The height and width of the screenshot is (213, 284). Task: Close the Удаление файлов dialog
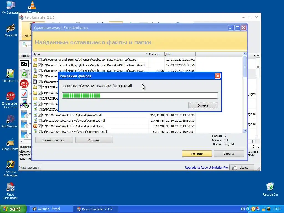(218, 76)
